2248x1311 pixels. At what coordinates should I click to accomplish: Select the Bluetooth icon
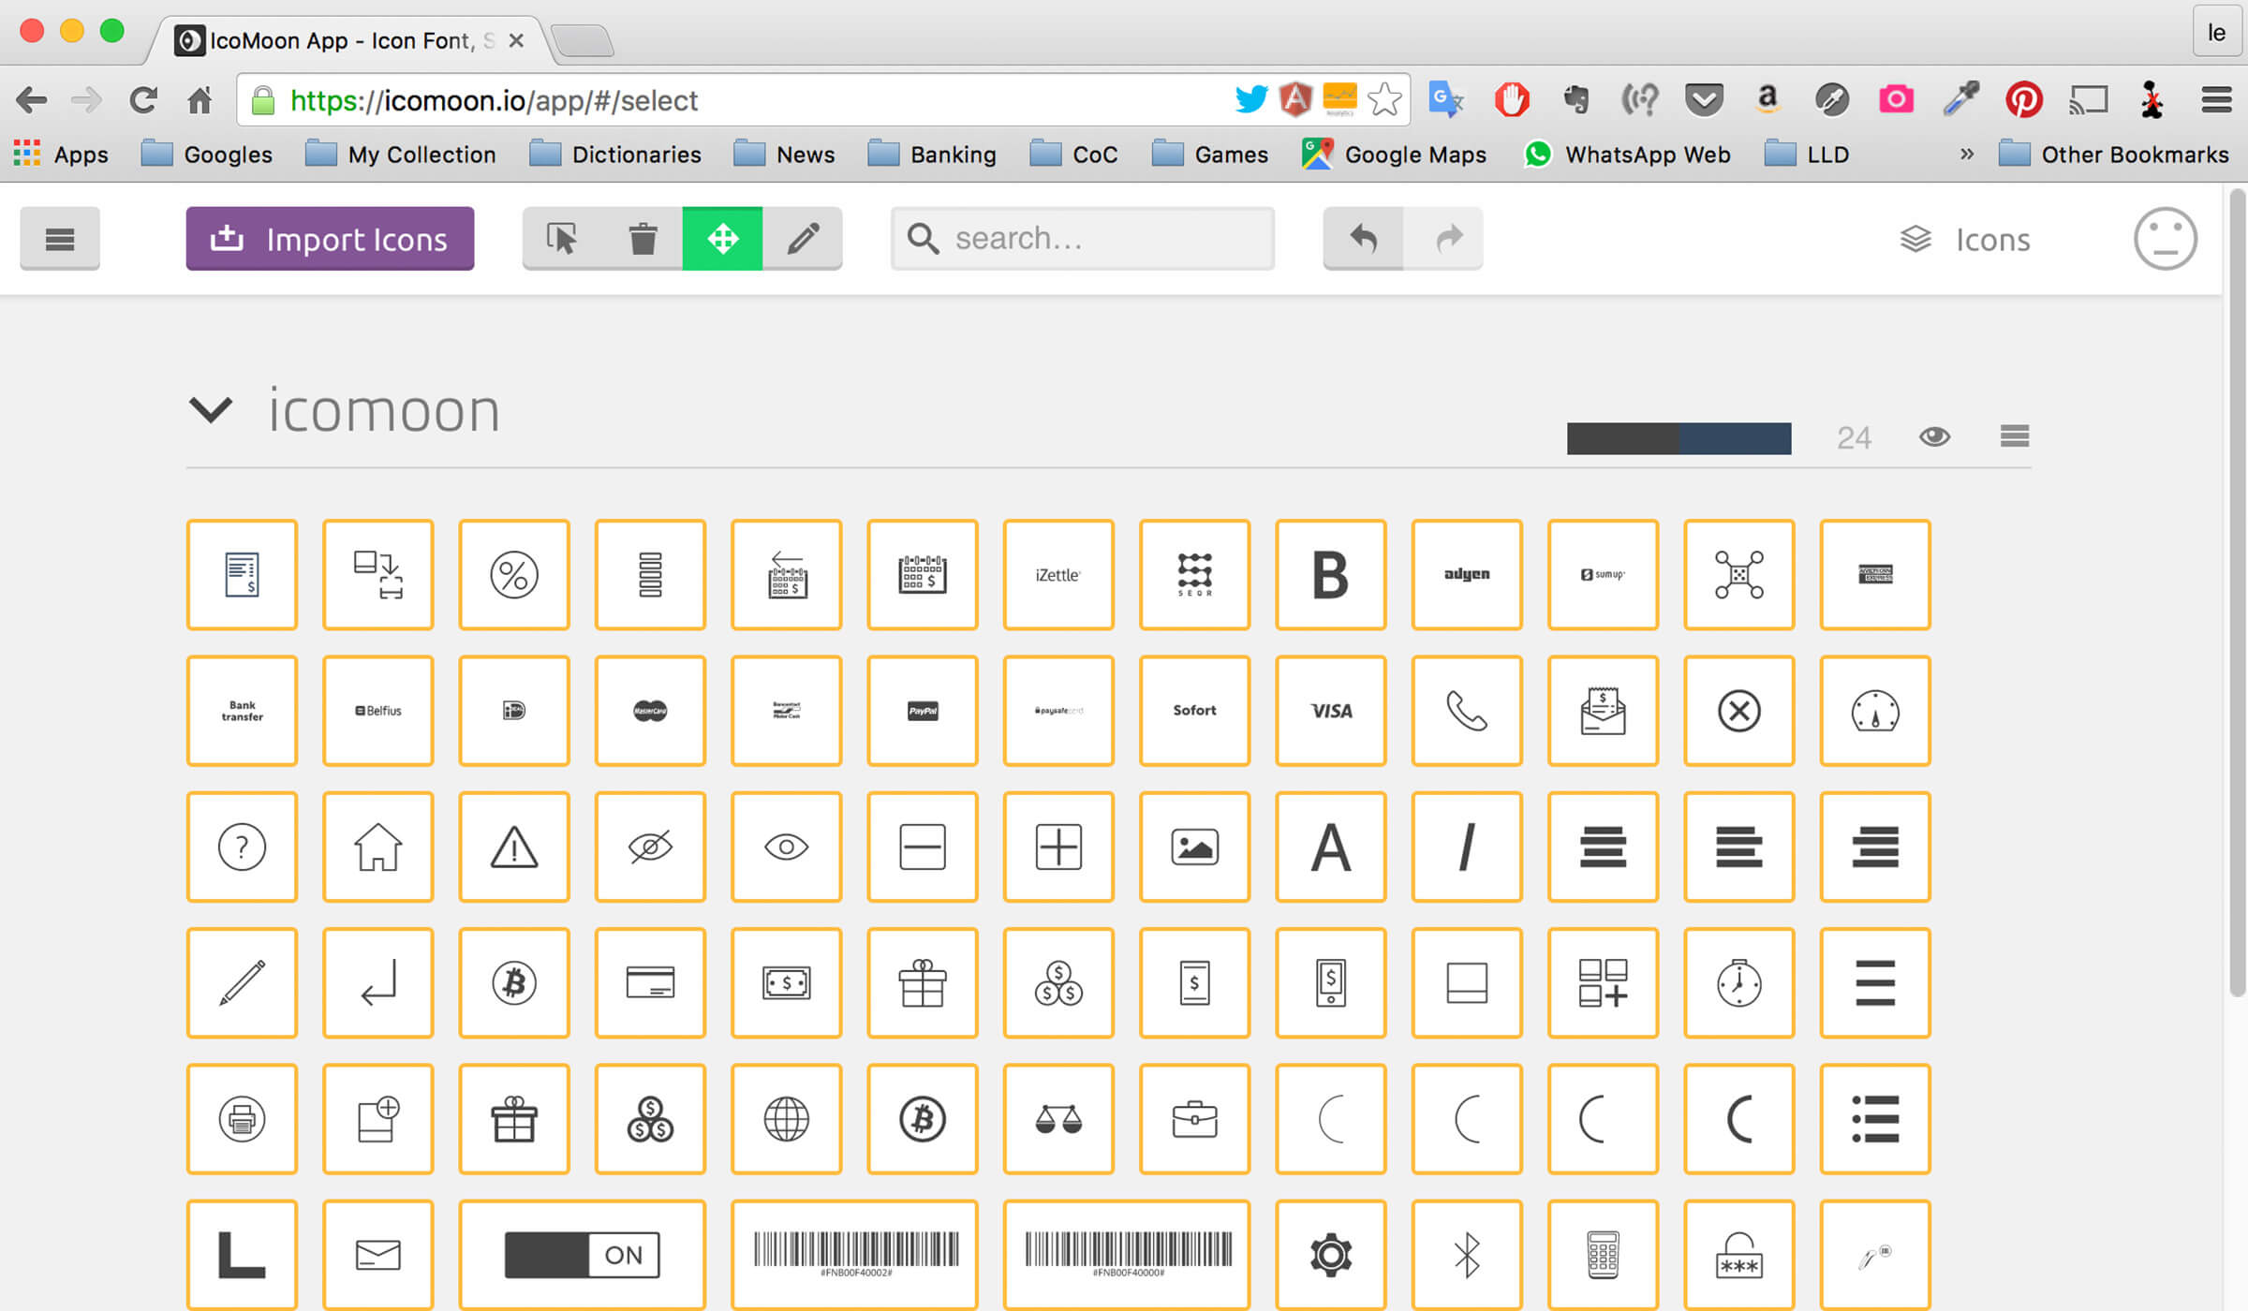pyautogui.click(x=1467, y=1255)
